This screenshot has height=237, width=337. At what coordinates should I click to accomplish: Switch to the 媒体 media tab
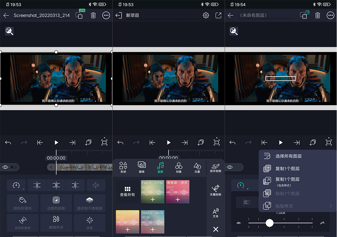142,167
